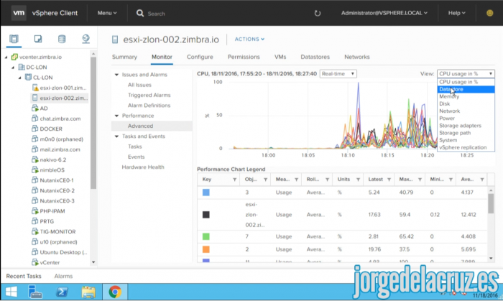Viewport: 503px width, 301px height.
Task: Collapse the vcenter.zimbra.io tree node
Action: (x=6, y=57)
